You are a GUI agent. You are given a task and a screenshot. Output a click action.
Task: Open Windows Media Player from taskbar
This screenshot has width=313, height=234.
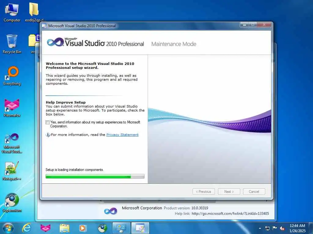coord(83,228)
